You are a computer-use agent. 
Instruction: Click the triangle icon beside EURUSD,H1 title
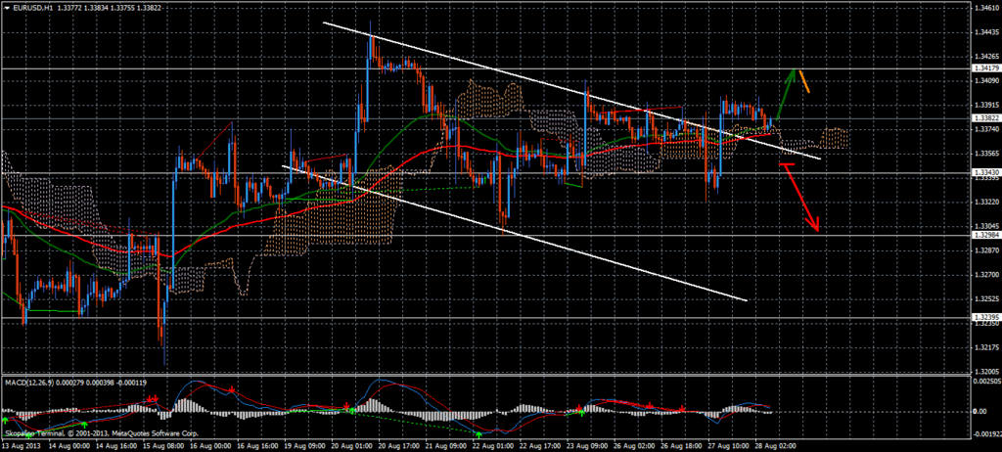[x=6, y=6]
